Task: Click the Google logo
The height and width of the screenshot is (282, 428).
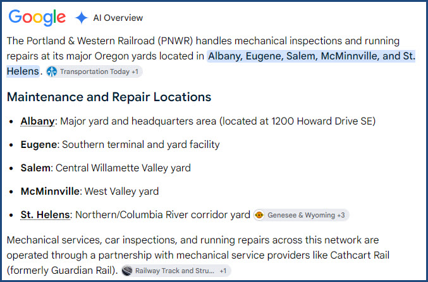Action: pyautogui.click(x=37, y=18)
